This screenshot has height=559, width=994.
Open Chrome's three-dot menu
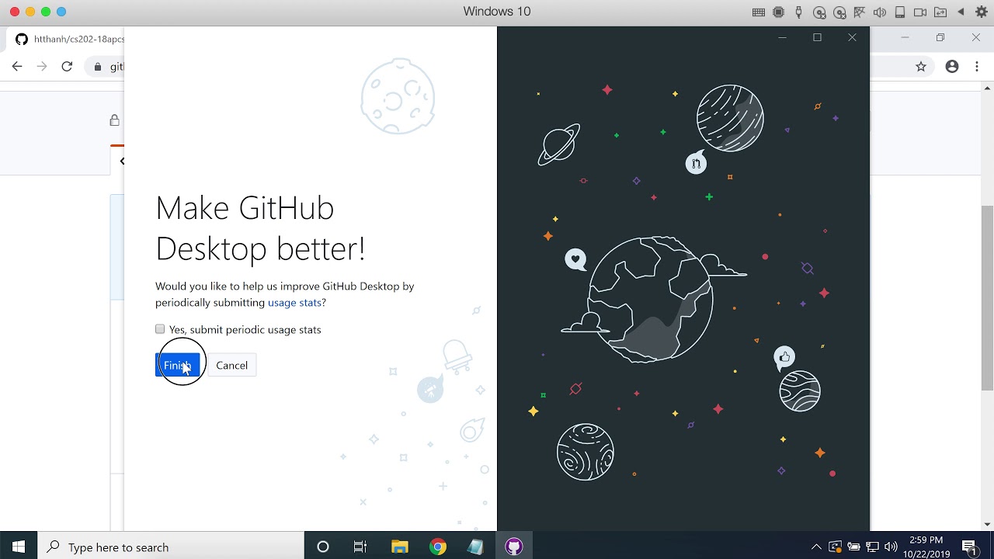point(977,67)
